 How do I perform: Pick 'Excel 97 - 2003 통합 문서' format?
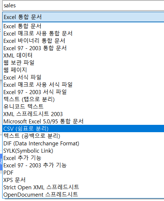(83, 48)
